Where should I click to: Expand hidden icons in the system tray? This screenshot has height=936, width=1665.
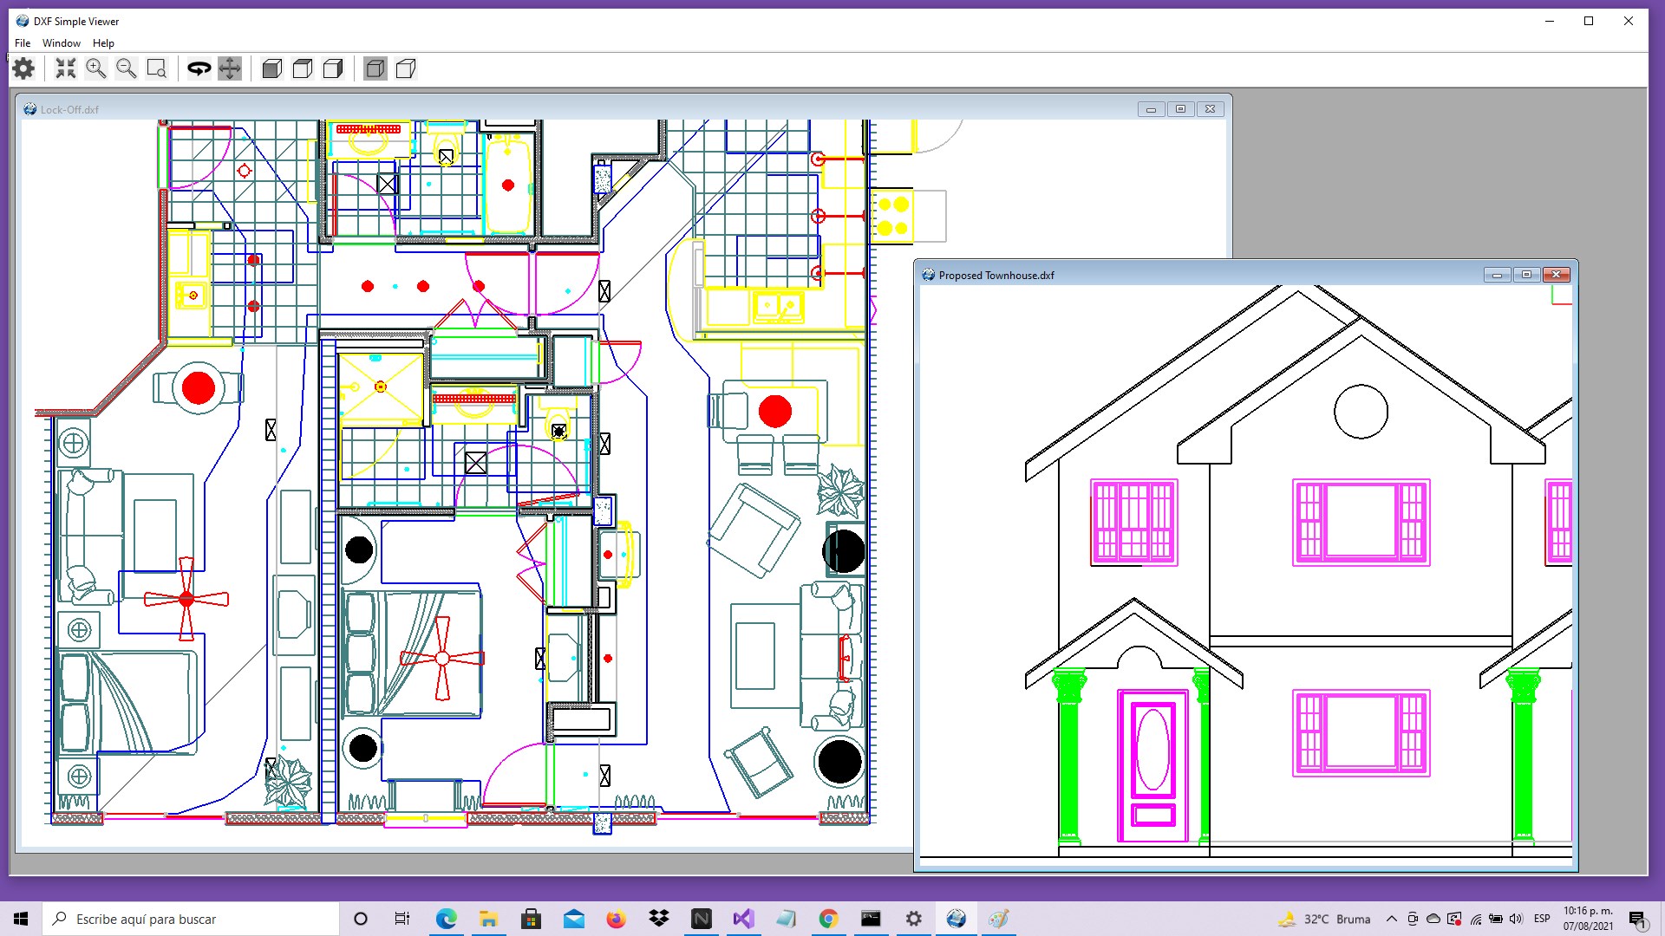1390,919
